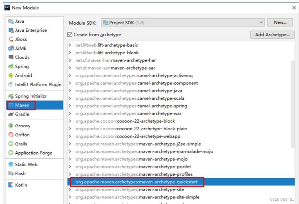
Task: Click the New... SDK button
Action: click(x=280, y=22)
